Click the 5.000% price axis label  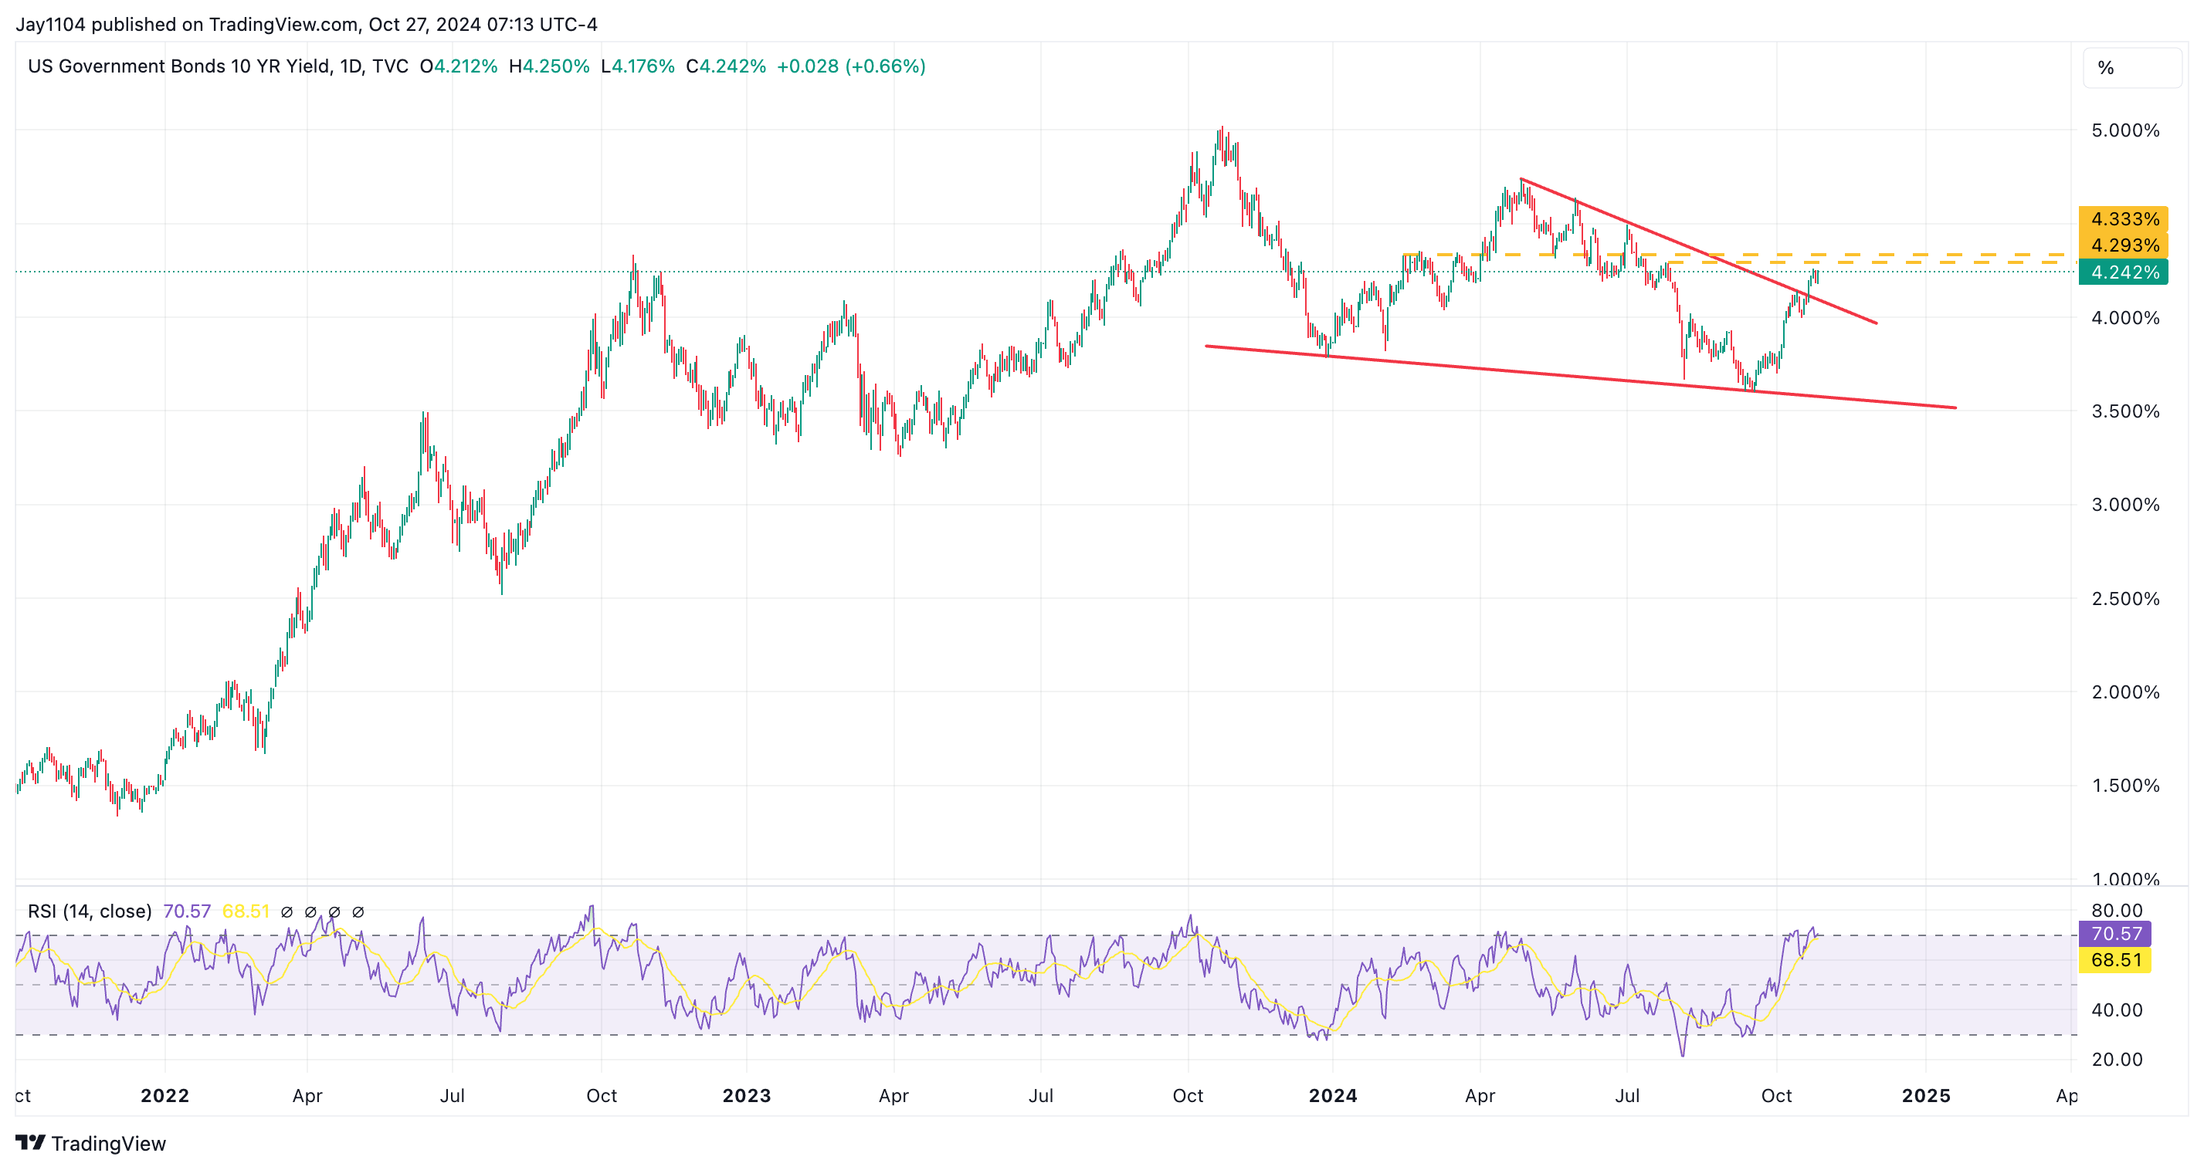[x=2125, y=130]
